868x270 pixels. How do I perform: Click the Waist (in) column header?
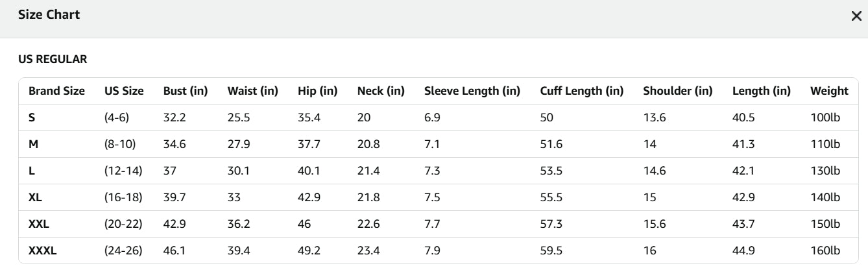click(x=252, y=91)
